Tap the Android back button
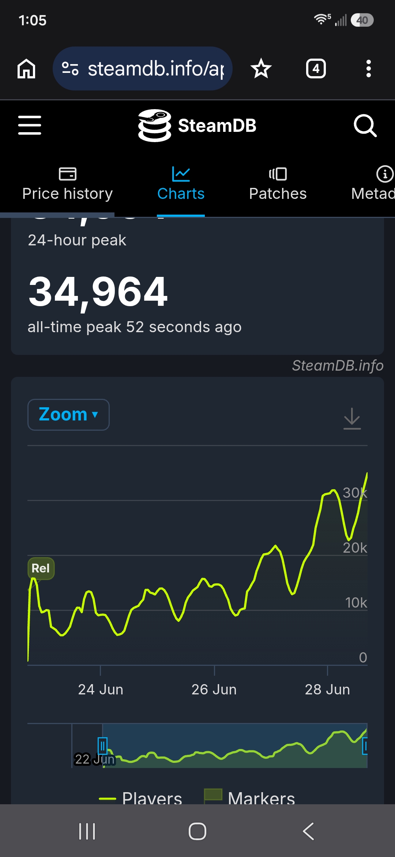The height and width of the screenshot is (857, 395). 308,831
